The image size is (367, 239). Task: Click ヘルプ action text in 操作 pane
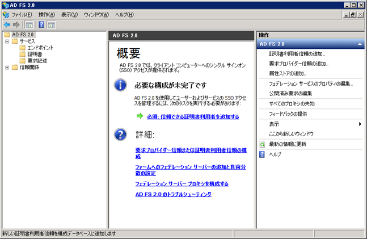point(275,154)
